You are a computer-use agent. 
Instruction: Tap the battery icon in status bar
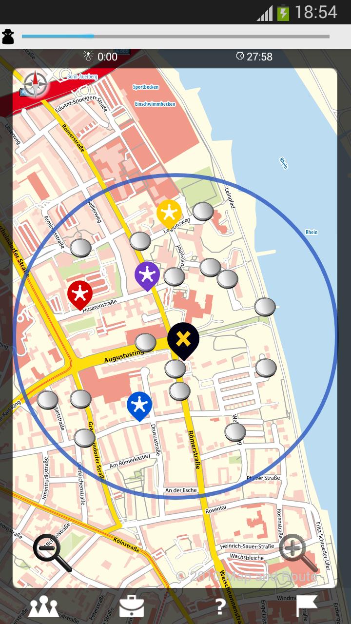(x=283, y=13)
